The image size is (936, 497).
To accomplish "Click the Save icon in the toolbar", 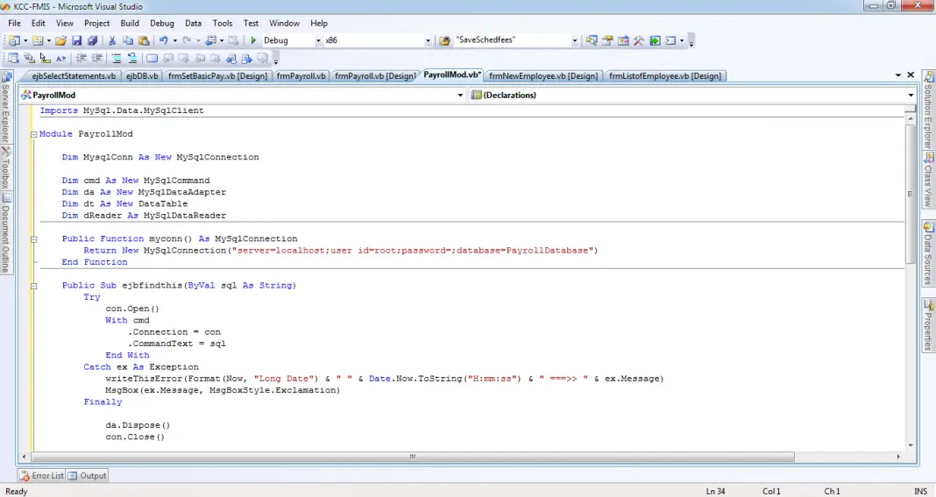I will click(x=76, y=40).
